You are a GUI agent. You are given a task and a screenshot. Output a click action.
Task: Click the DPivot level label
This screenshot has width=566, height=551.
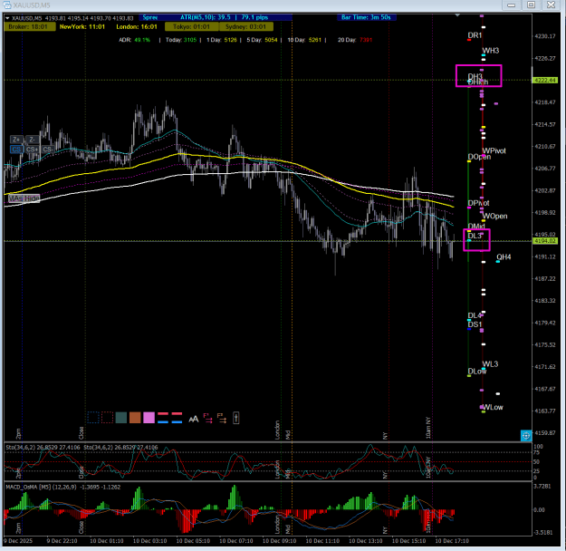click(x=479, y=203)
